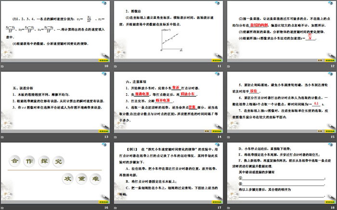Click the animation star icon below slide 14

coord(116,137)
